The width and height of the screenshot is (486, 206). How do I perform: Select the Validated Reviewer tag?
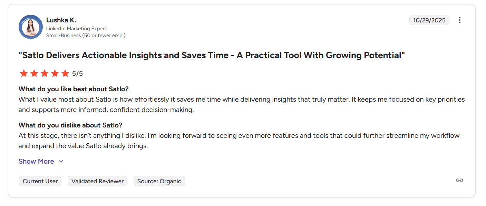click(x=97, y=181)
